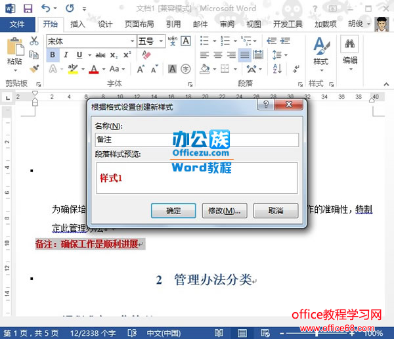Open the Aa change case dropdown

[x=117, y=69]
